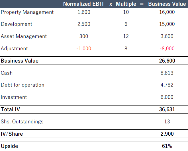The width and height of the screenshot is (188, 151).
Task: Click Asset Management multiple 12
Action: (126, 36)
